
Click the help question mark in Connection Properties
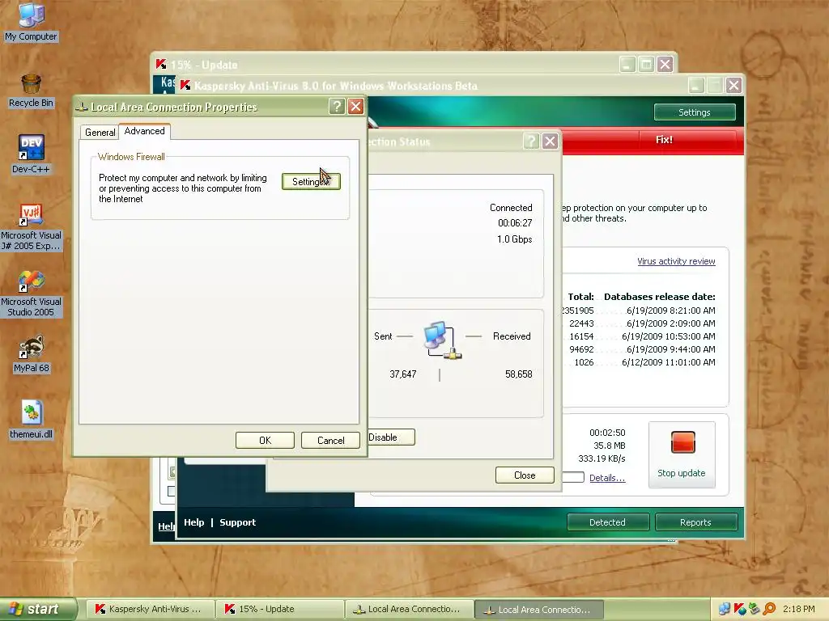tap(337, 107)
